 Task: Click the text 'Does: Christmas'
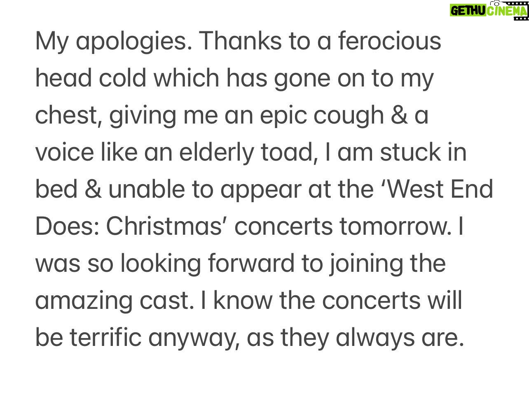tap(129, 227)
